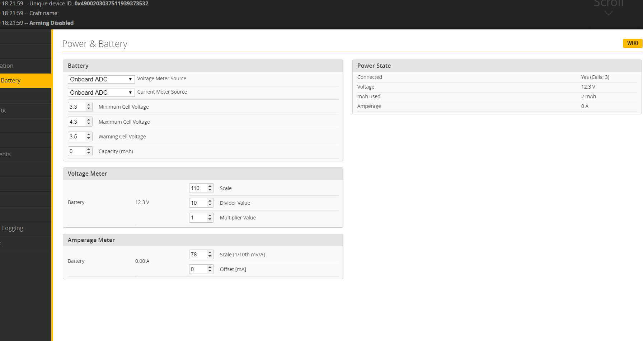Increase Amperage Scale with up arrow
Screen dimensions: 643x341
[x=210, y=253]
